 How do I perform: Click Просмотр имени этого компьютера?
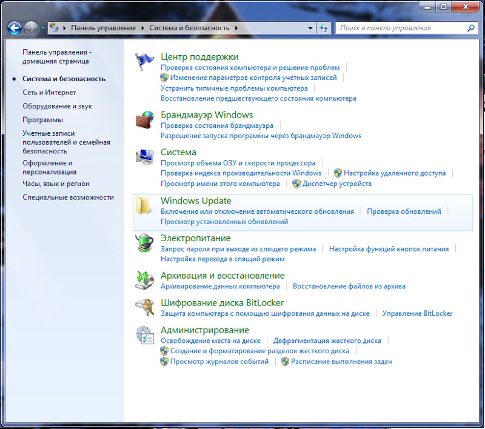point(220,184)
